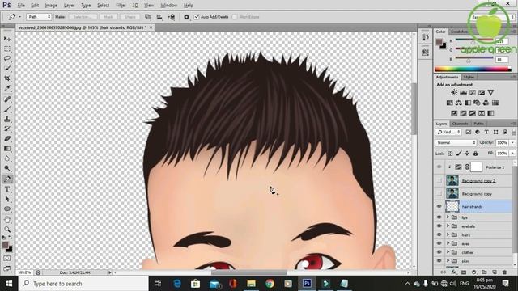Open the Tool Preset picker arrow
The image size is (518, 291).
19,17
